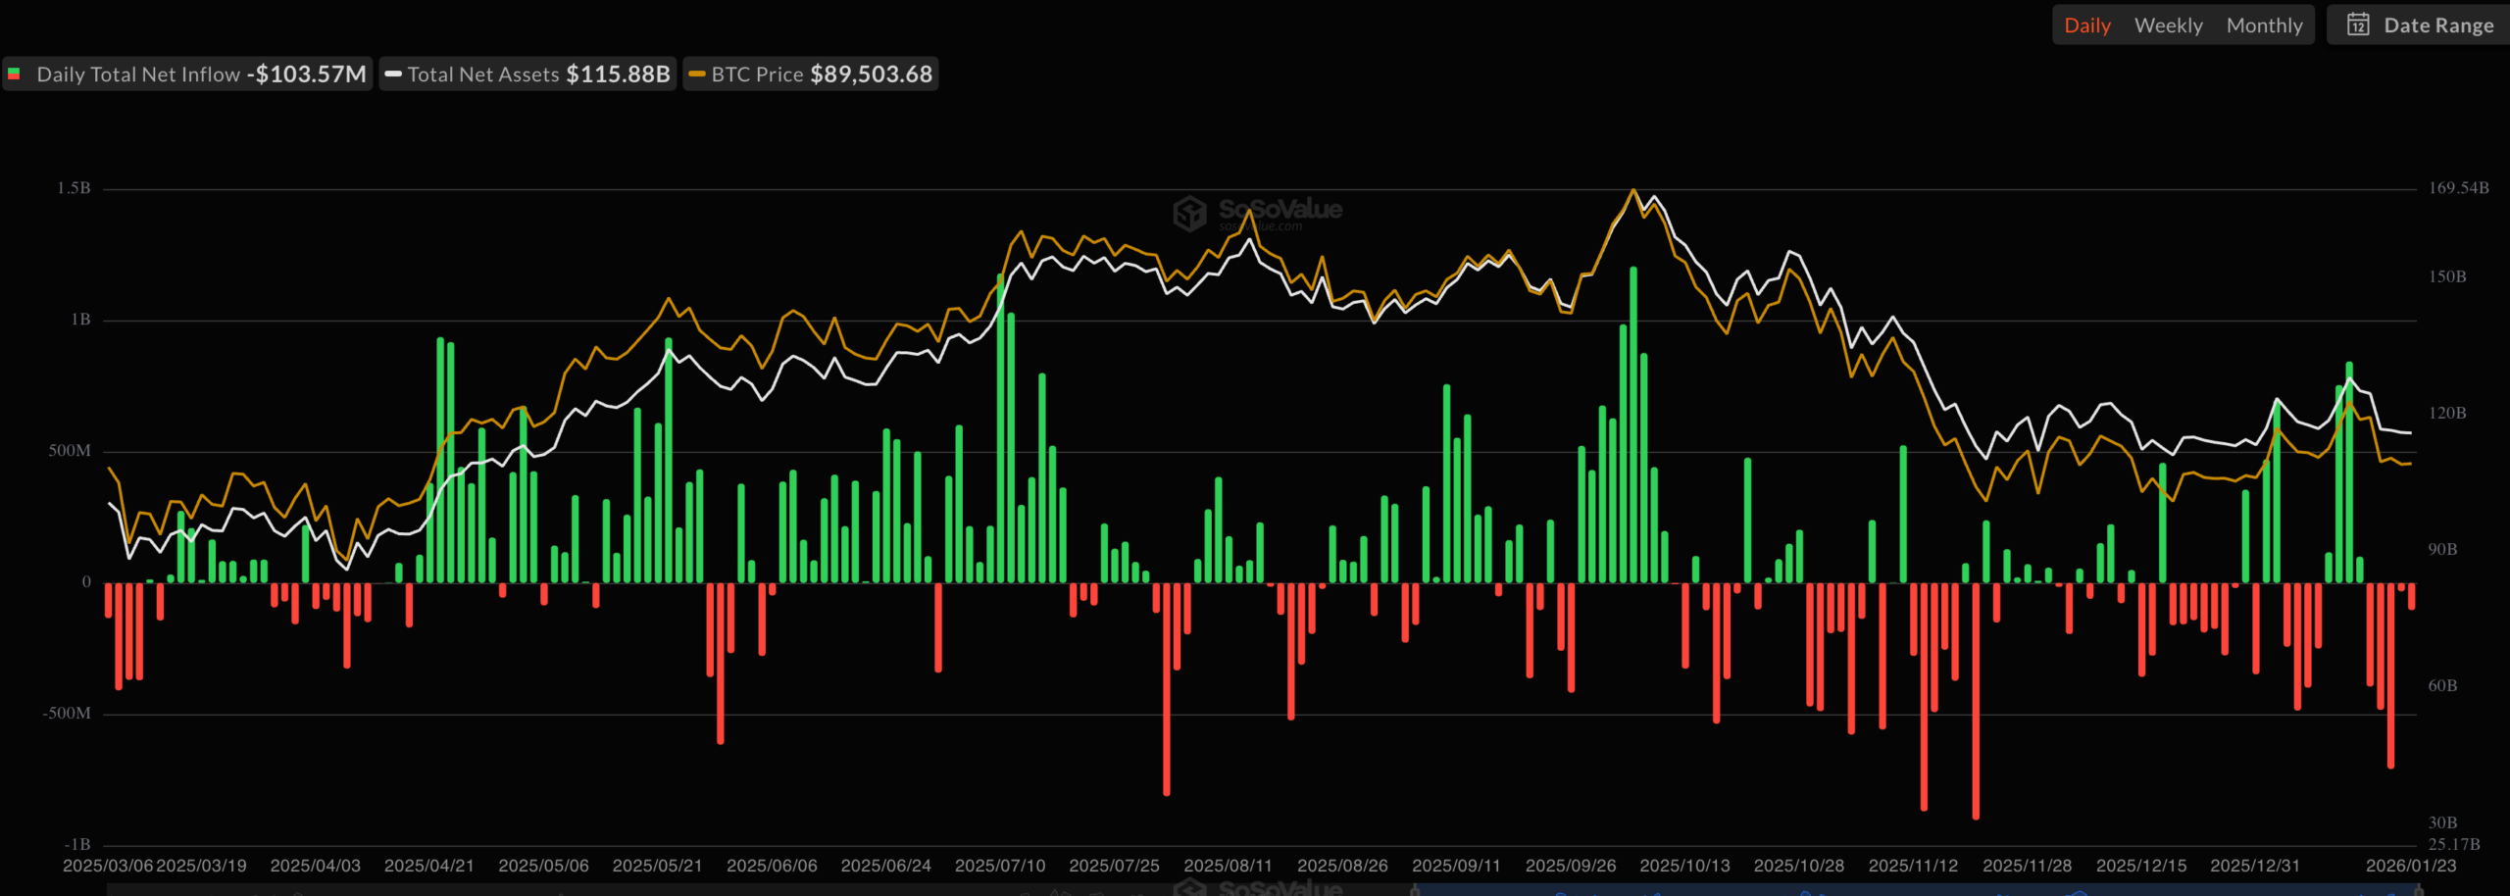
Task: Toggle BTC Price legend series
Action: click(811, 75)
